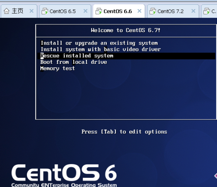Choose 'Rescue installed system' boot entry

pyautogui.click(x=126, y=56)
